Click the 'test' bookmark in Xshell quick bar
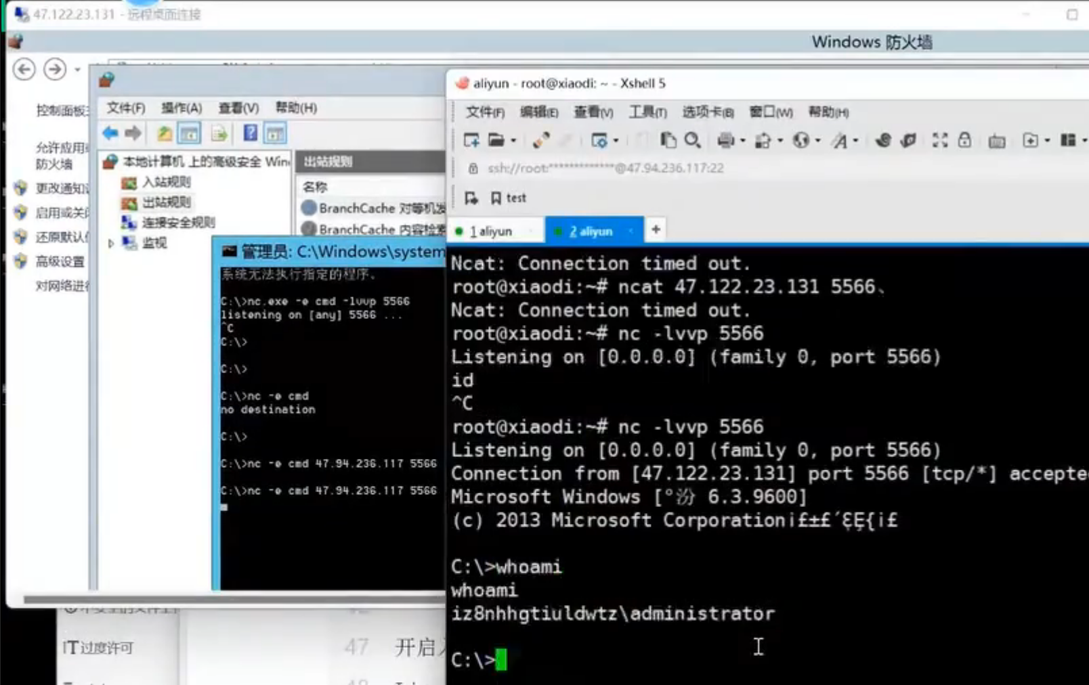Viewport: 1089px width, 685px height. [509, 198]
